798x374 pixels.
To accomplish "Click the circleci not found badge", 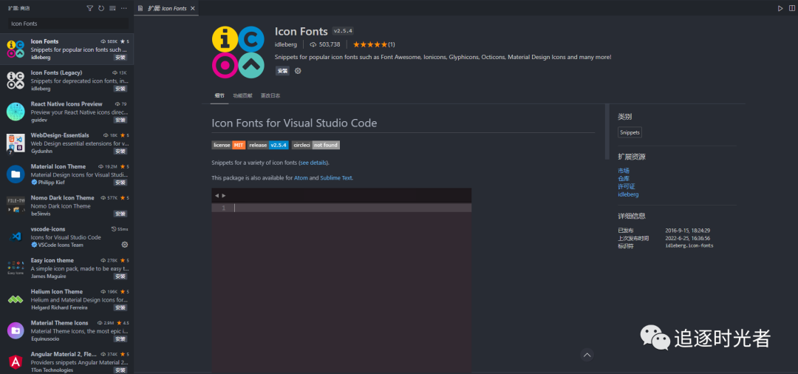I will [316, 145].
